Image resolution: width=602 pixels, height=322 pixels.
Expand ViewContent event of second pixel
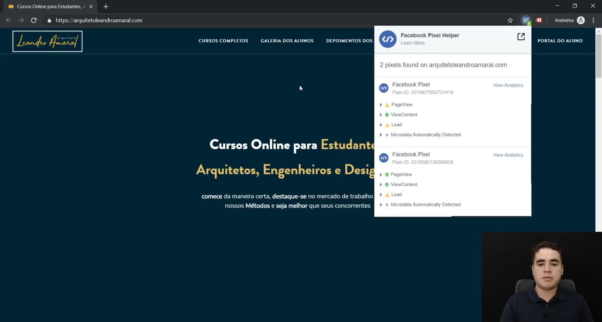(381, 185)
